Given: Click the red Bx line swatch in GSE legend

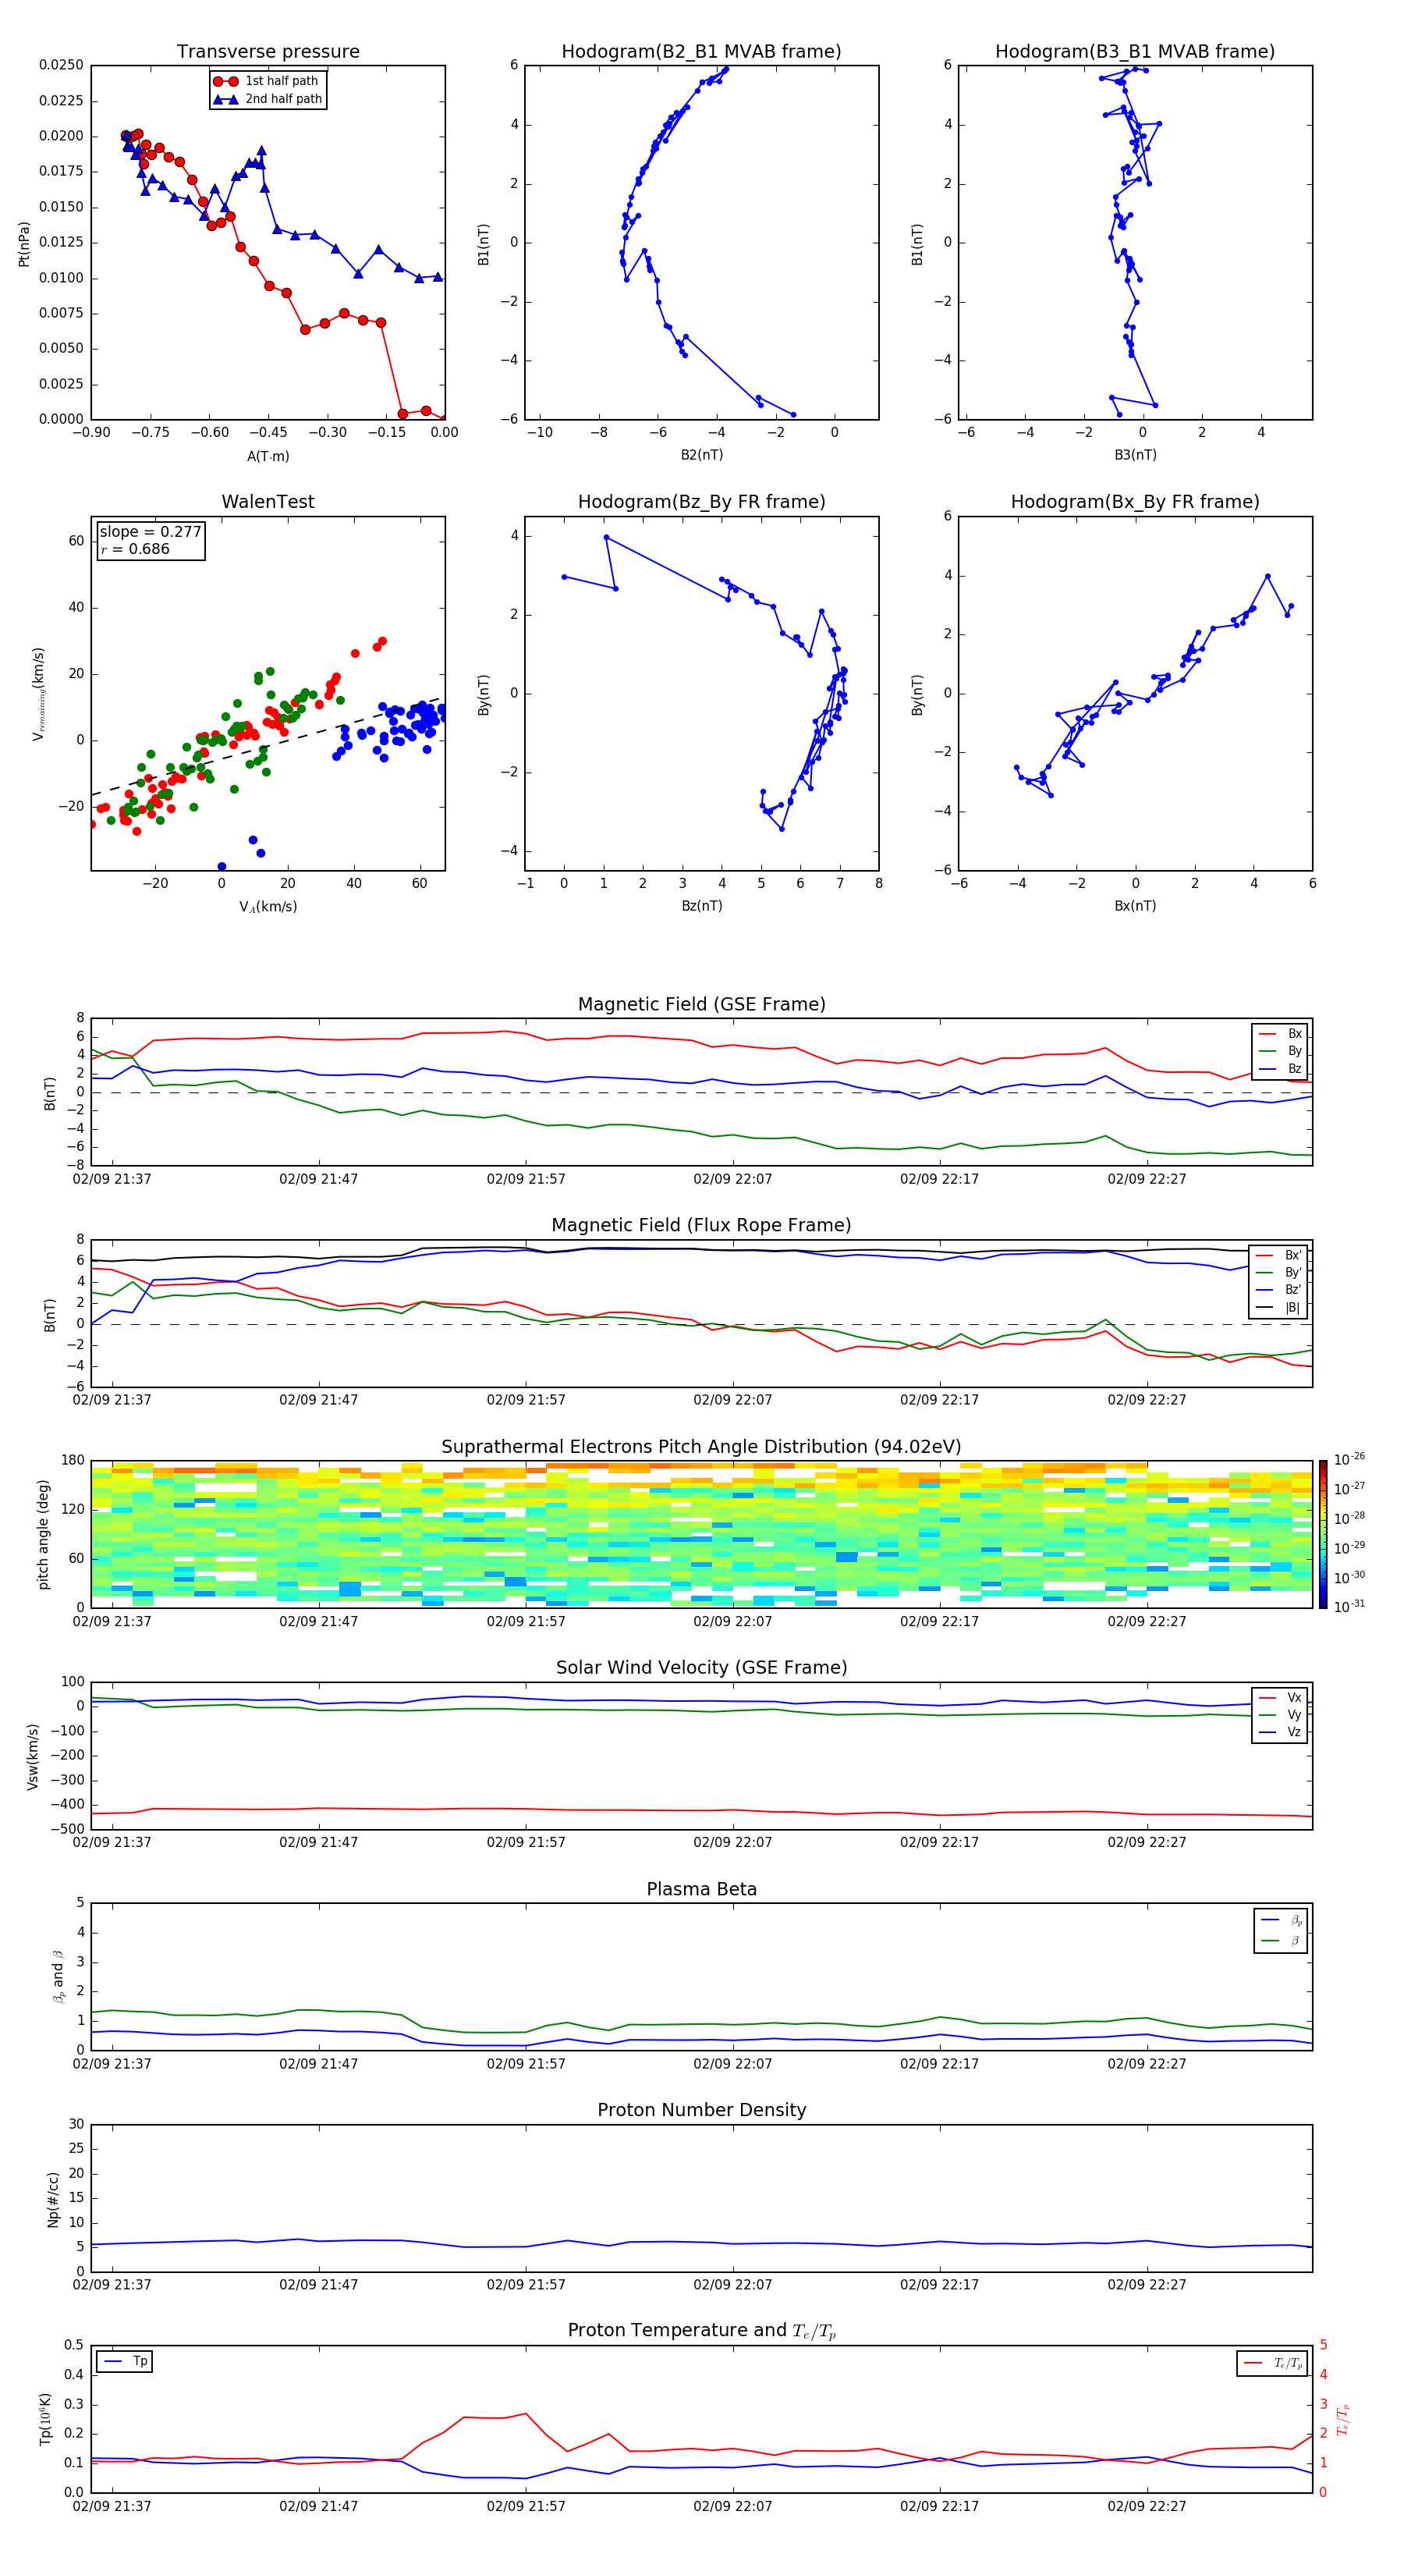Looking at the screenshot, I should pos(1267,1034).
